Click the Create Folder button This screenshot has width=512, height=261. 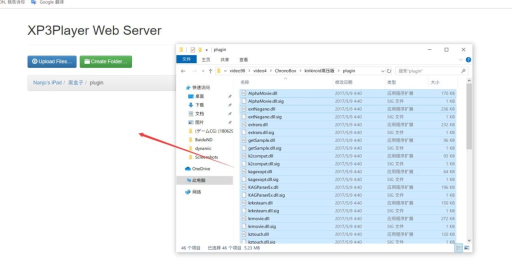pos(105,61)
